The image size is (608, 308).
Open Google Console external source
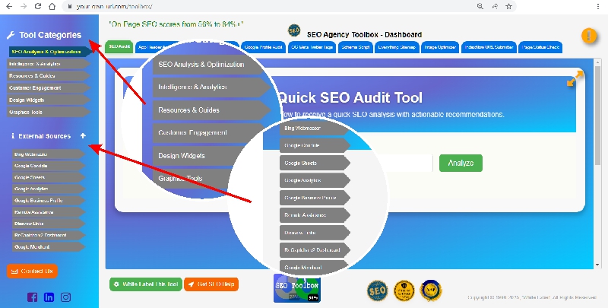49,166
